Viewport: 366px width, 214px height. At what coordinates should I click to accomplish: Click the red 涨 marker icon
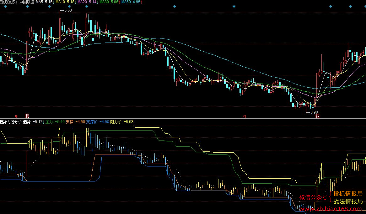pyautogui.click(x=317, y=116)
